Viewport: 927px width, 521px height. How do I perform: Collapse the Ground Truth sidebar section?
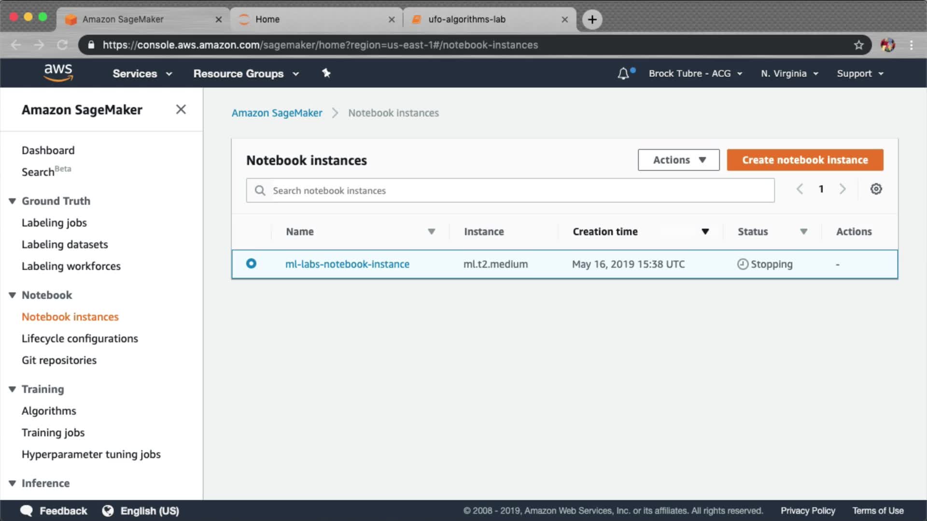pyautogui.click(x=13, y=201)
